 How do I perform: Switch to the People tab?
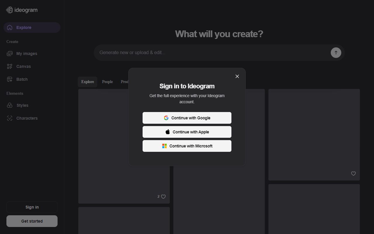107,82
